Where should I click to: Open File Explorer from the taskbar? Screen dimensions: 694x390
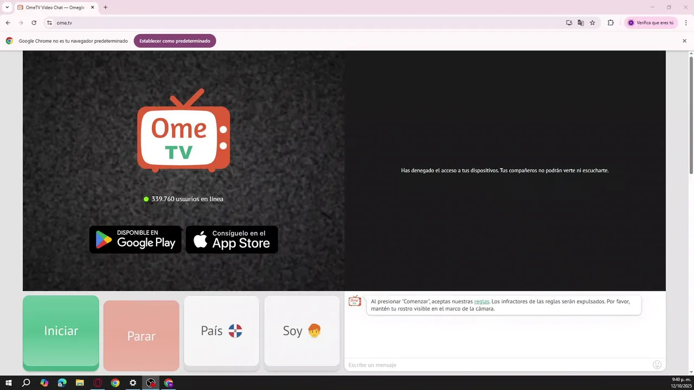80,382
